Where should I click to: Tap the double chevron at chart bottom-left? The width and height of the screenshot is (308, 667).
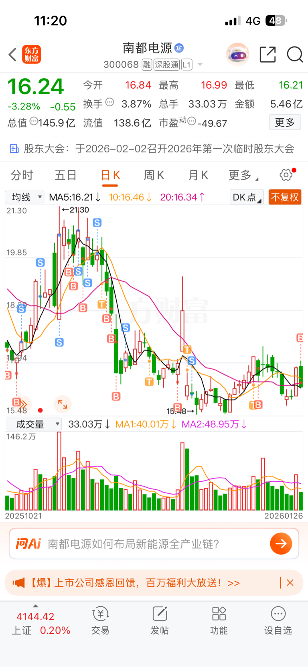24,404
